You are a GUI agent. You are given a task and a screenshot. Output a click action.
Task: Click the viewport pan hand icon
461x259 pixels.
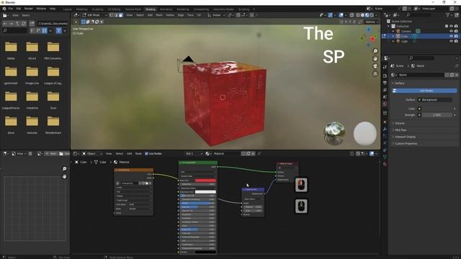click(x=375, y=59)
